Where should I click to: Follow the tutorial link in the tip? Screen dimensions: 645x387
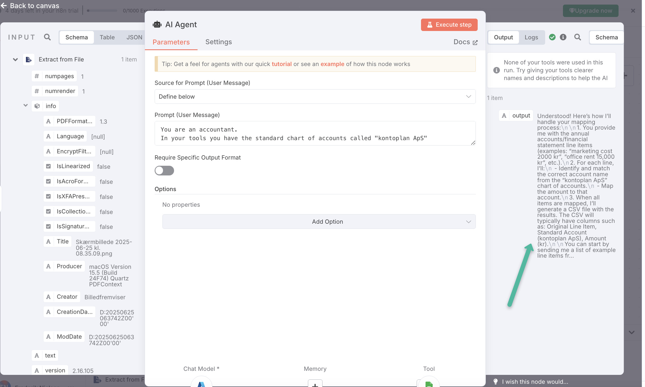[281, 64]
